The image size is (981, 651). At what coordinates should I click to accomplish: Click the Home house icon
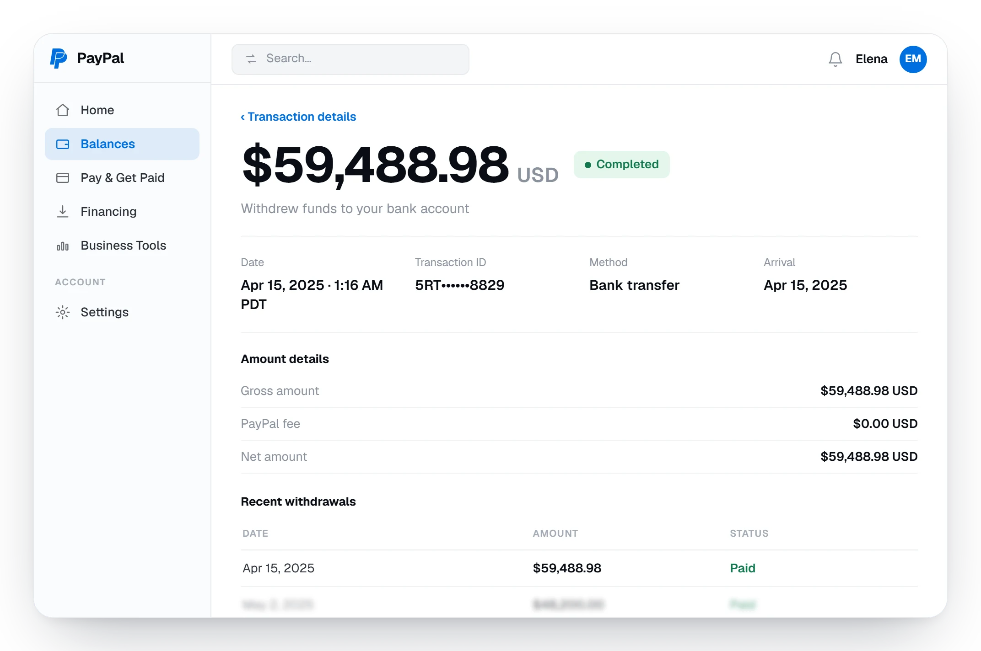point(63,110)
